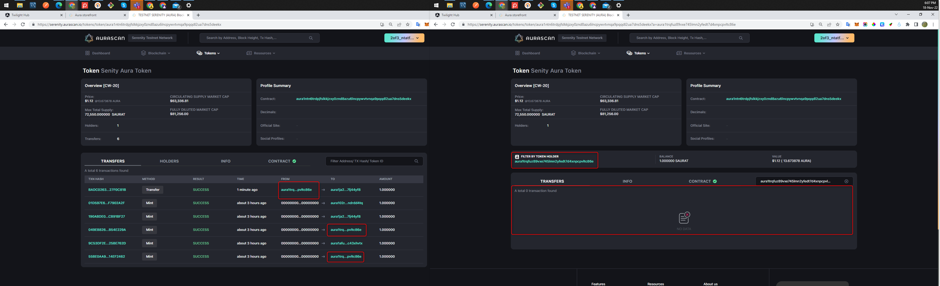Open recipient address aura102r...ndrdd4tq

point(347,203)
